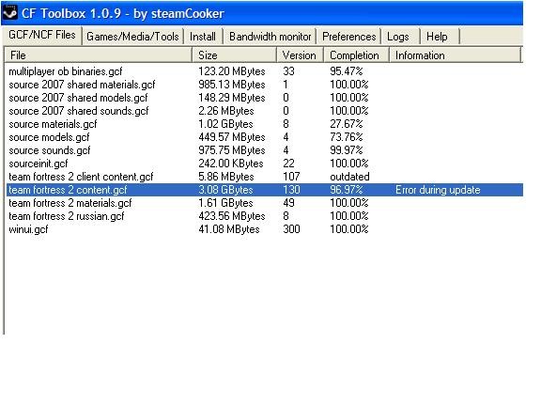The width and height of the screenshot is (541, 406).
Task: Sort by the Completion column header
Action: click(356, 55)
